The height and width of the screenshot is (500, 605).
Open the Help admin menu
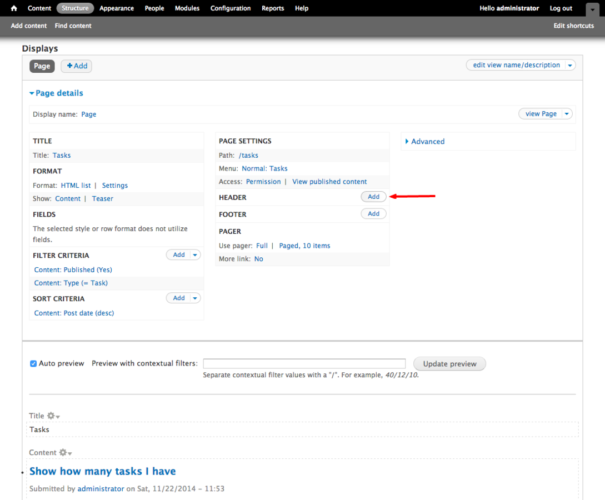(302, 8)
